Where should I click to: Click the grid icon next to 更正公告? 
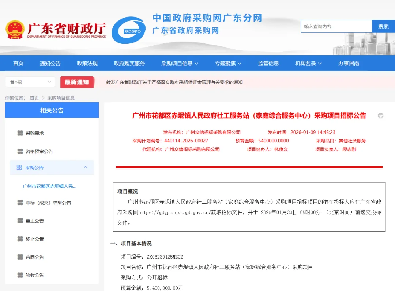(20, 221)
